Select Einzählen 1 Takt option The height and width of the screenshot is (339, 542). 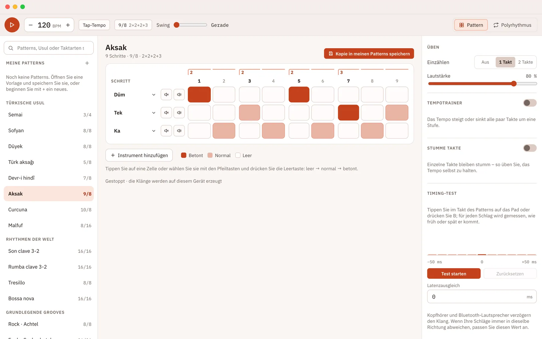[x=505, y=62]
